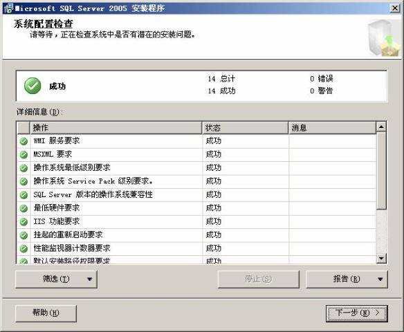Image resolution: width=404 pixels, height=332 pixels.
Task: Click the status icon for 操作系统最低级别要求
Action: pyautogui.click(x=24, y=168)
